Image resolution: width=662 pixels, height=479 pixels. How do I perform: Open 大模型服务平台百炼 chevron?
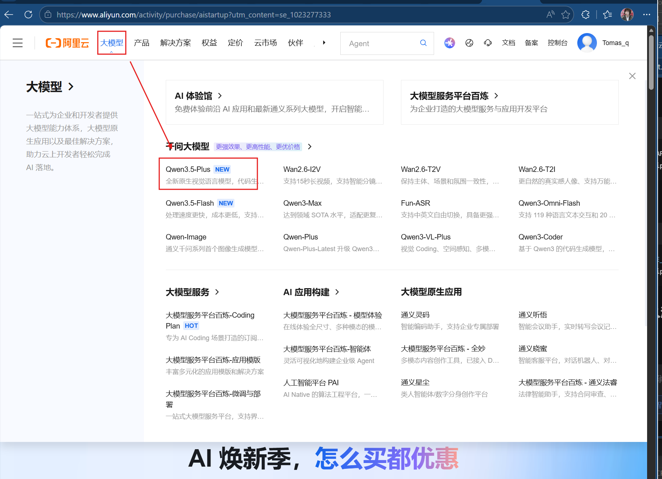496,96
